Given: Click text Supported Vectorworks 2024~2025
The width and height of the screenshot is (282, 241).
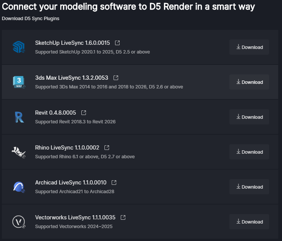Looking at the screenshot, I should click(x=74, y=227).
